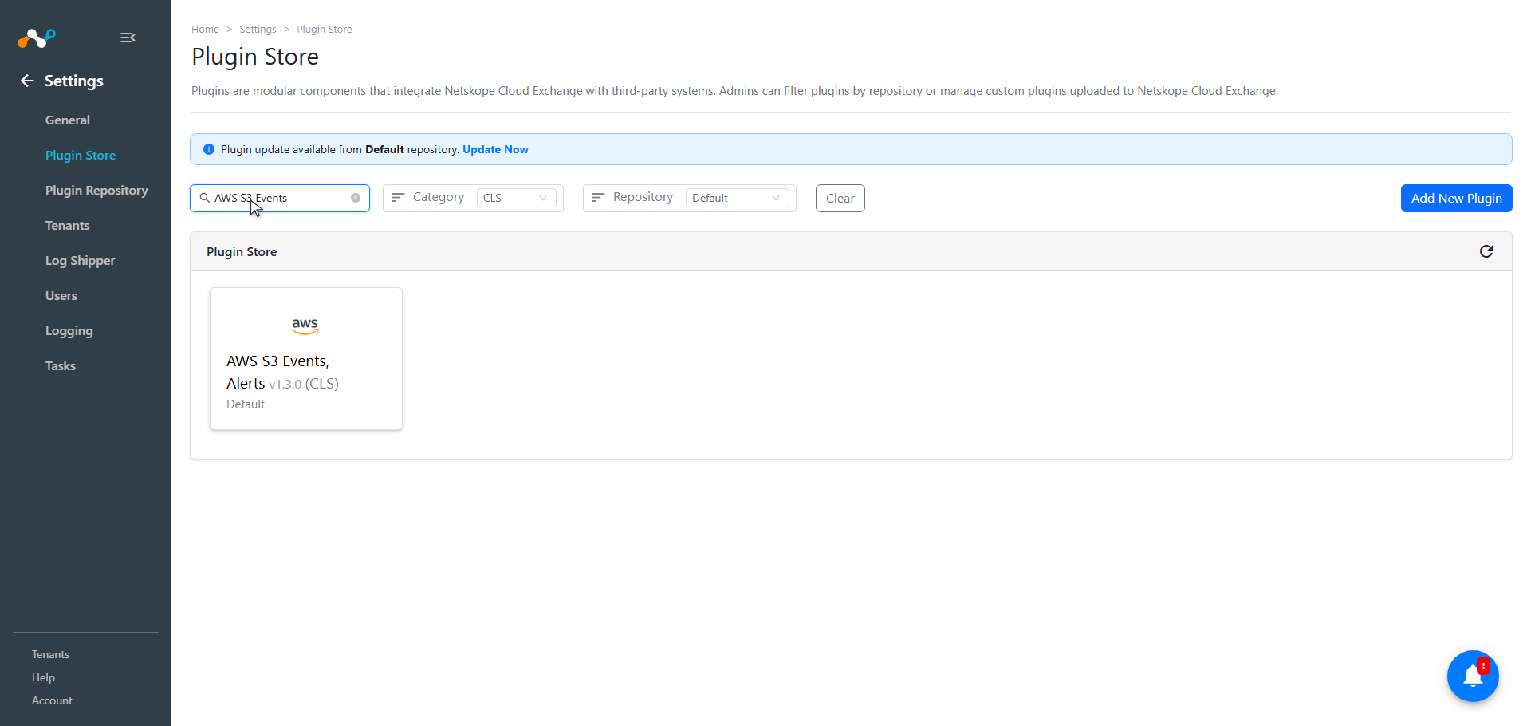1531x726 pixels.
Task: Click the search magnifier icon
Action: tap(205, 198)
